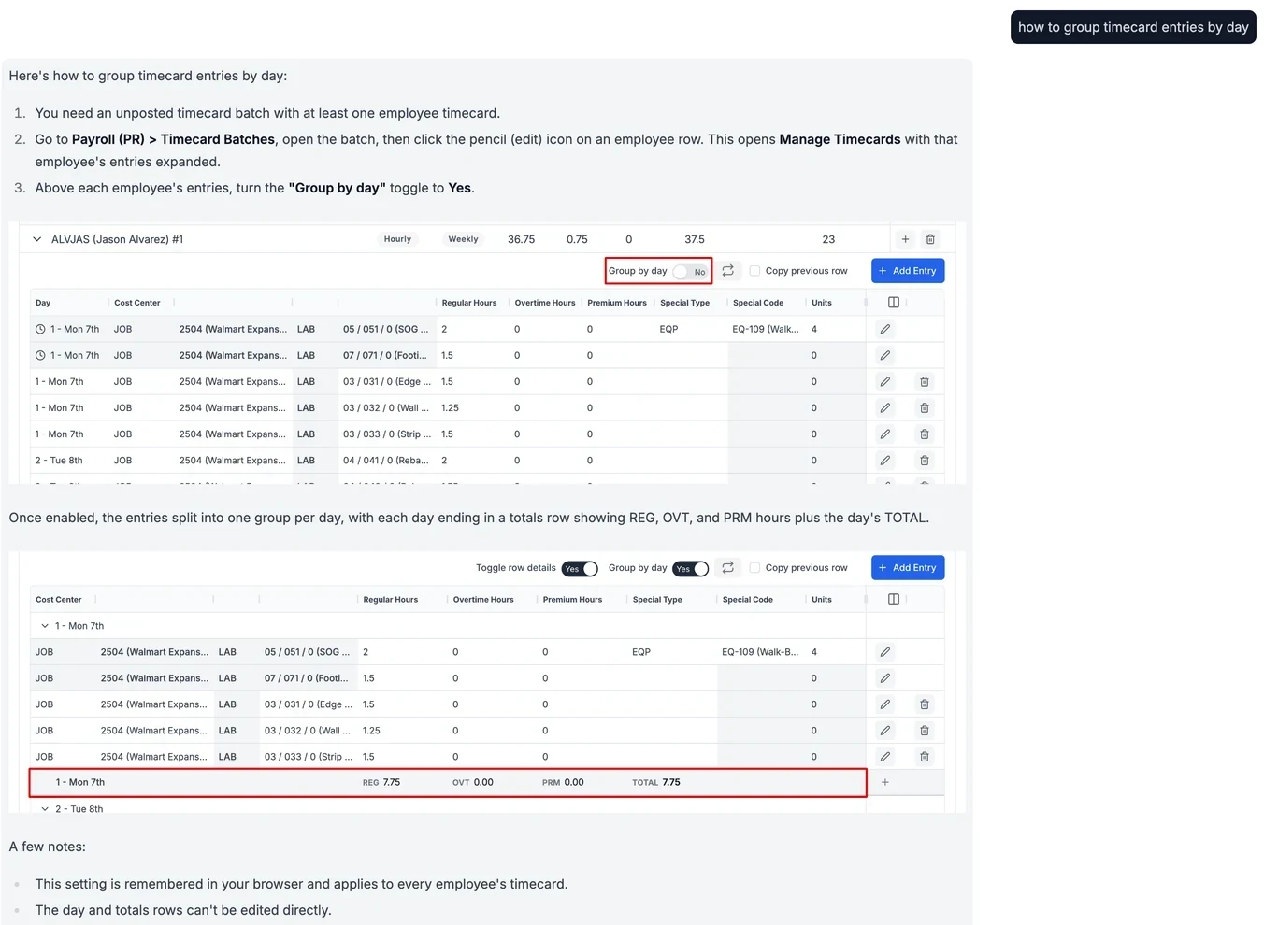This screenshot has height=925, width=1264.
Task: Turn on the Group by day toggle showing No
Action: 691,272
